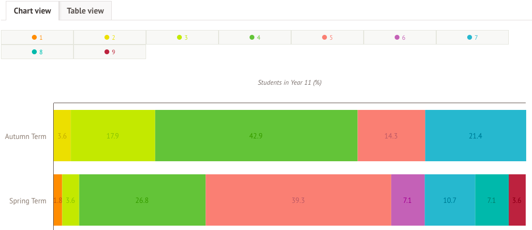
Task: Click the teal grade 8 legend dot
Action: [x=34, y=52]
